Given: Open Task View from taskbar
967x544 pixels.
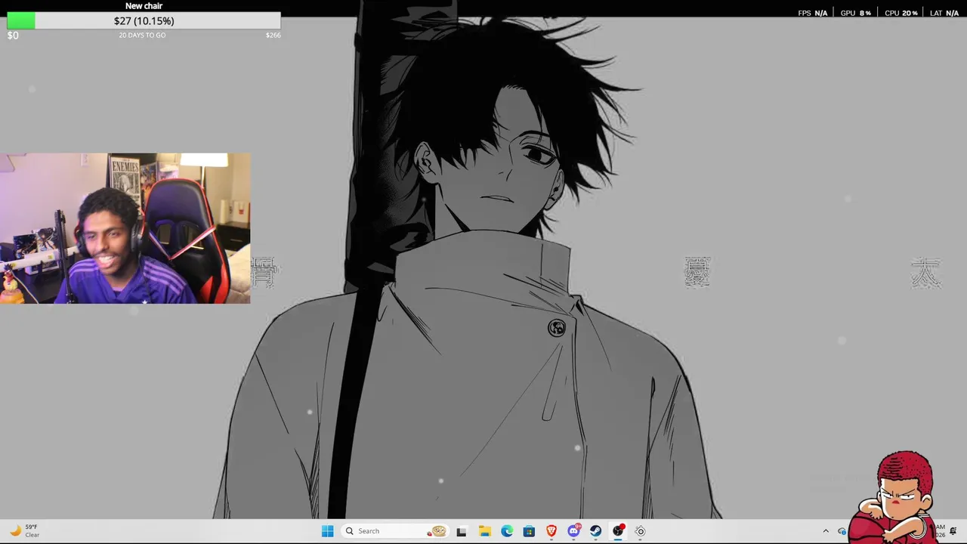Looking at the screenshot, I should tap(462, 531).
